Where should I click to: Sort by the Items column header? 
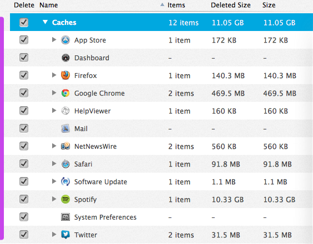click(176, 5)
